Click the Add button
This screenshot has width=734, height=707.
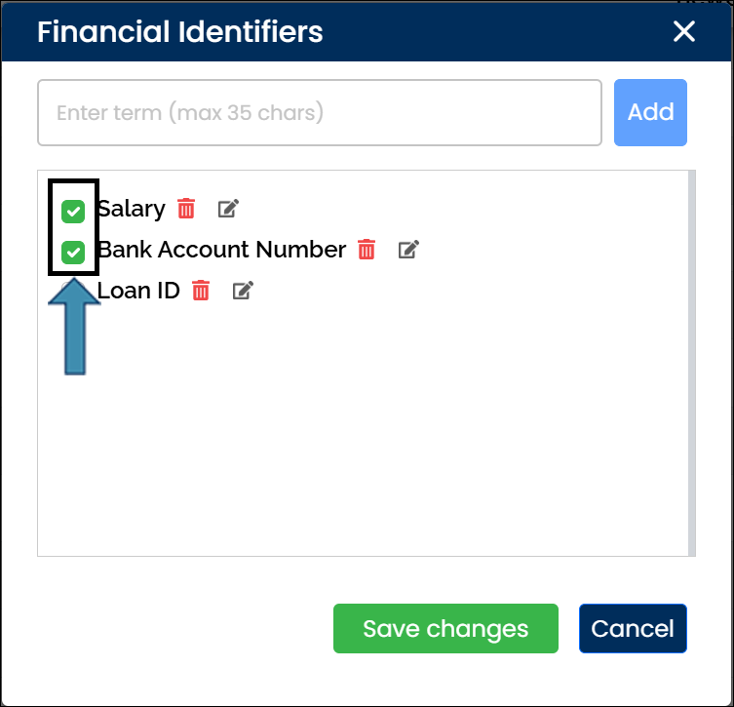tap(650, 112)
